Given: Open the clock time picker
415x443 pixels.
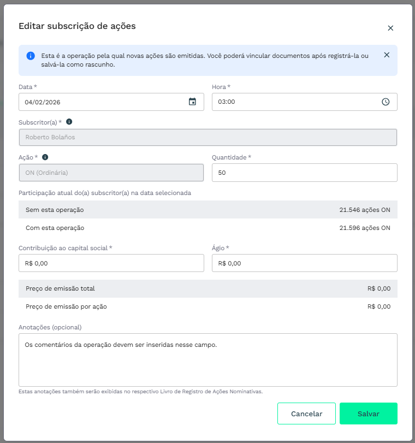Looking at the screenshot, I should coord(386,102).
